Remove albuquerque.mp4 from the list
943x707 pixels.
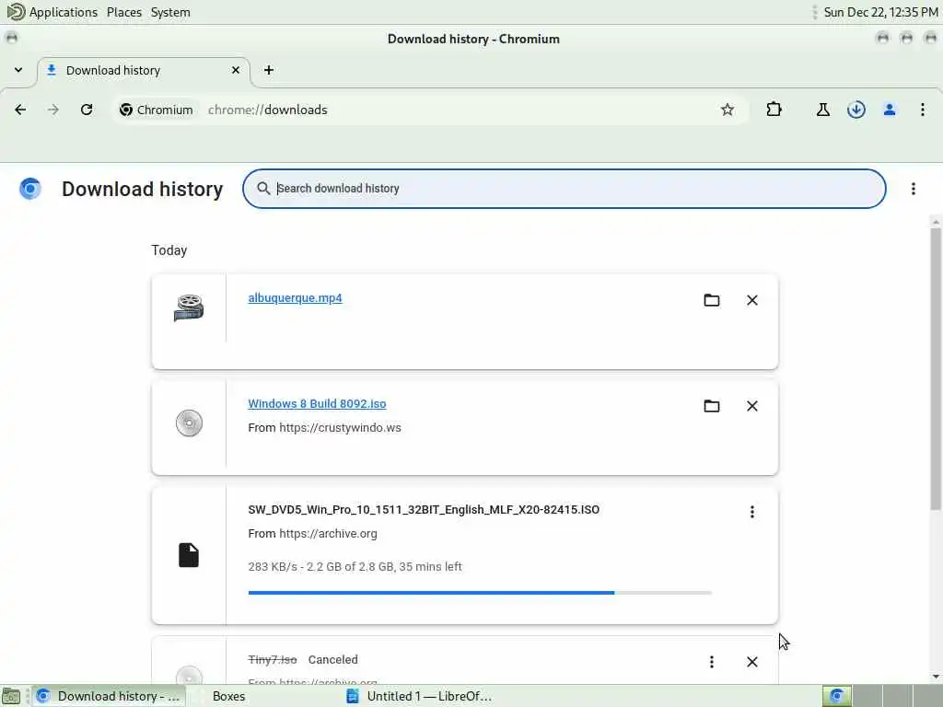click(751, 300)
